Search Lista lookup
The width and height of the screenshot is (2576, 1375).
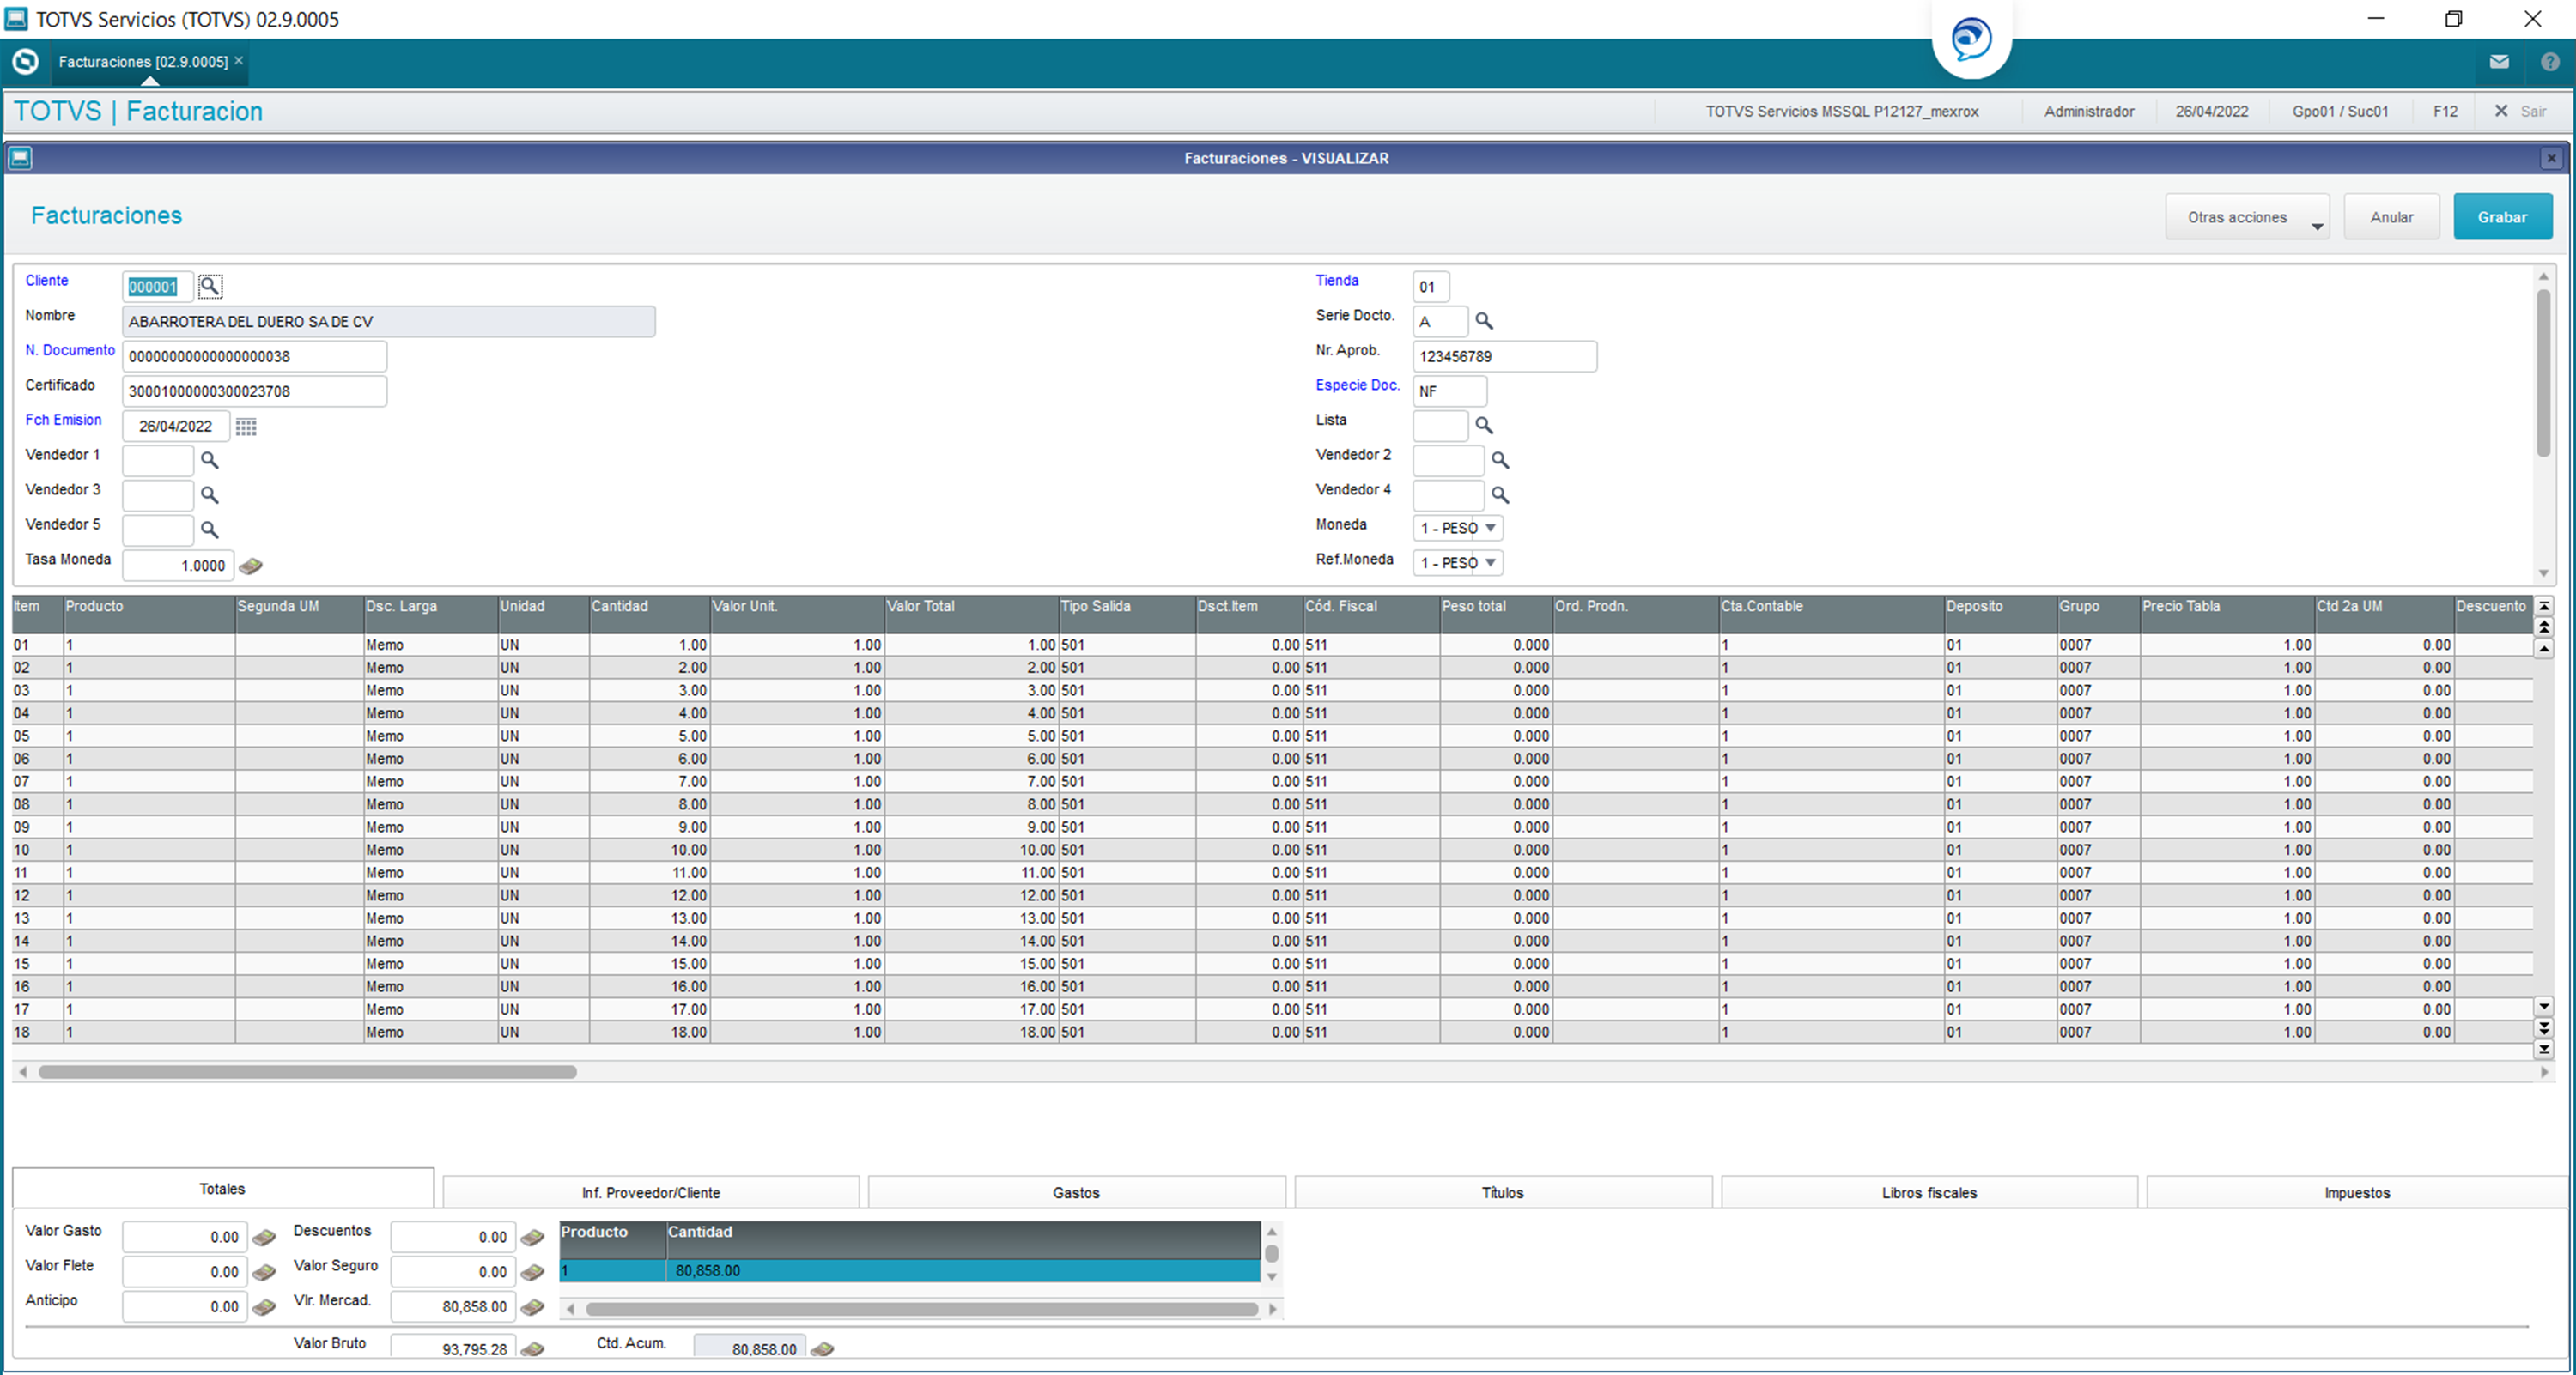pyautogui.click(x=1484, y=427)
